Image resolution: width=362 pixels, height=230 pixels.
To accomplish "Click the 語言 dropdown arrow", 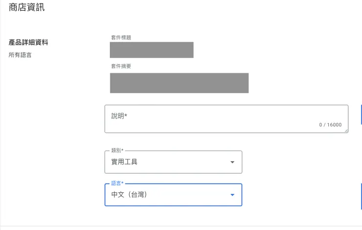I will pos(232,195).
